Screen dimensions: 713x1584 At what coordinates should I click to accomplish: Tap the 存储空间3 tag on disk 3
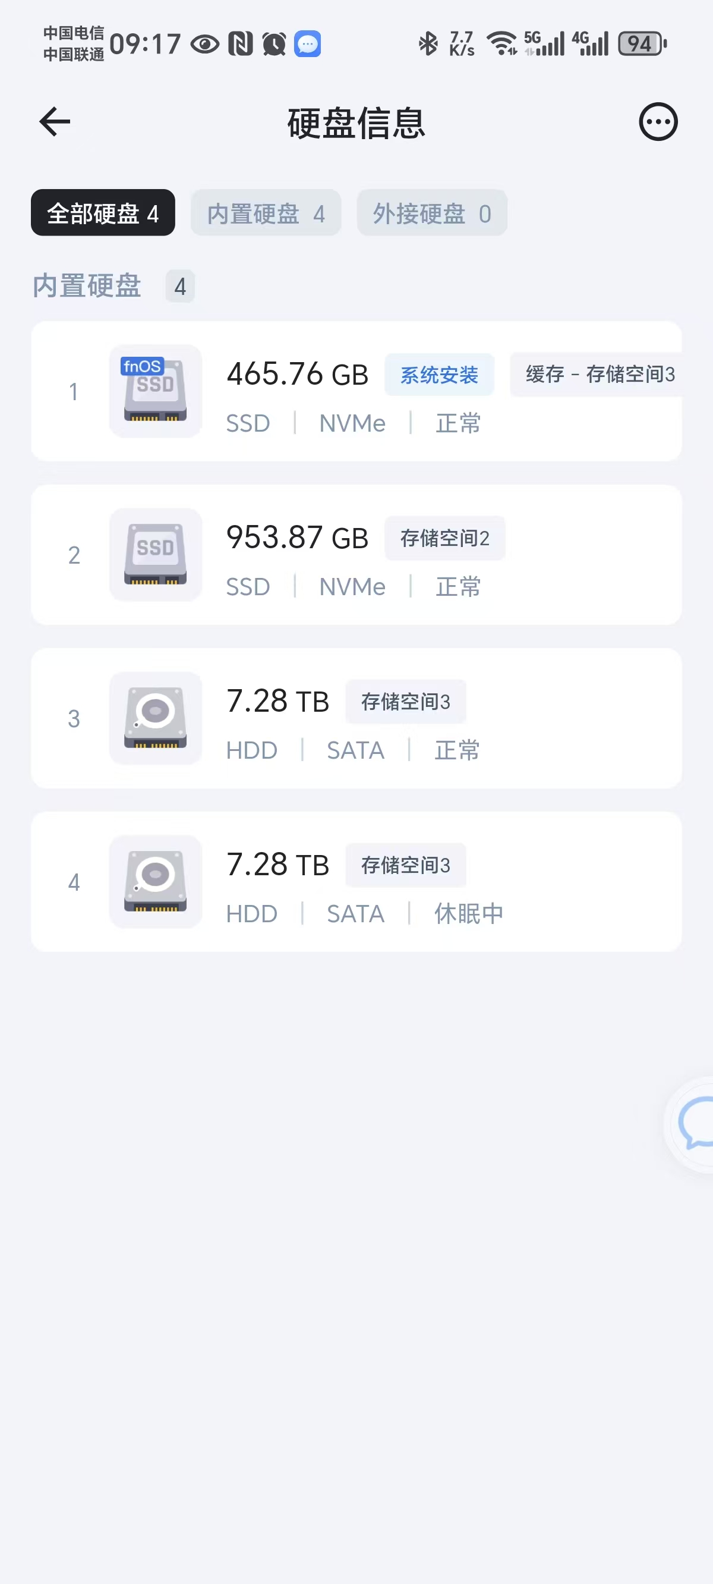coord(406,702)
